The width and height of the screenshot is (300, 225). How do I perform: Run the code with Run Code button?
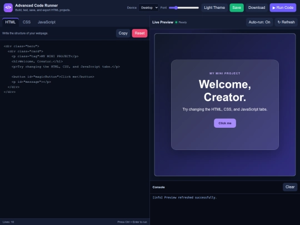[x=283, y=8]
